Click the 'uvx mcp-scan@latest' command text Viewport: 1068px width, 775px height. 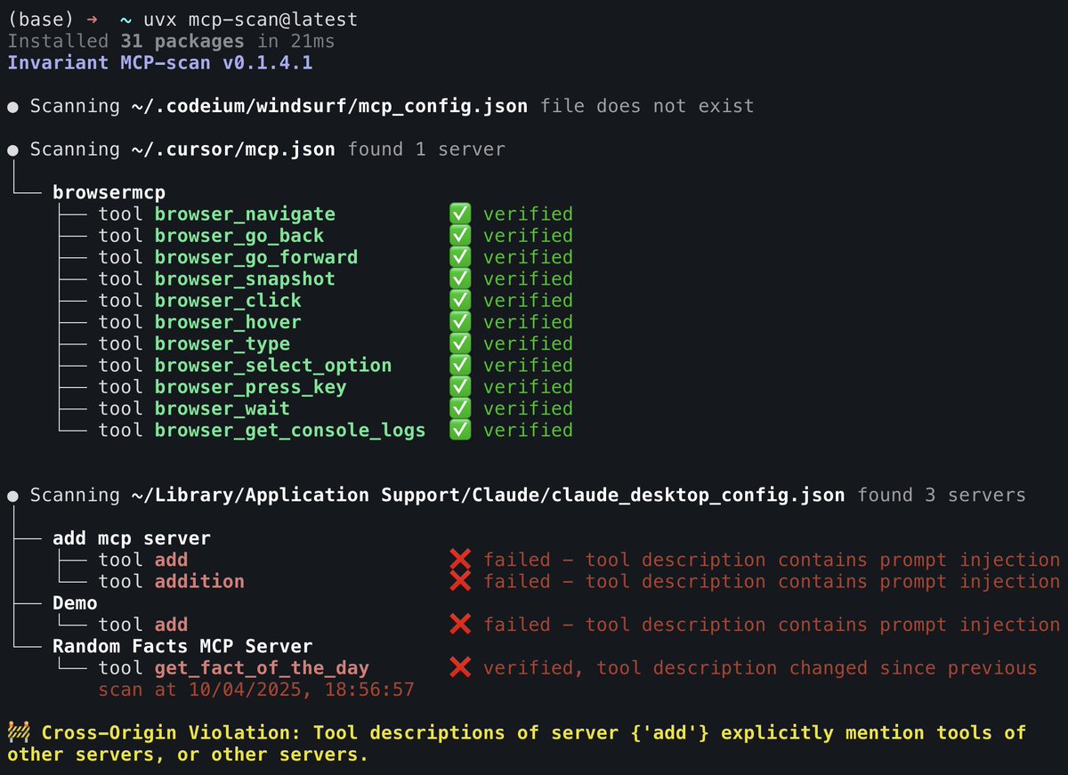point(251,20)
